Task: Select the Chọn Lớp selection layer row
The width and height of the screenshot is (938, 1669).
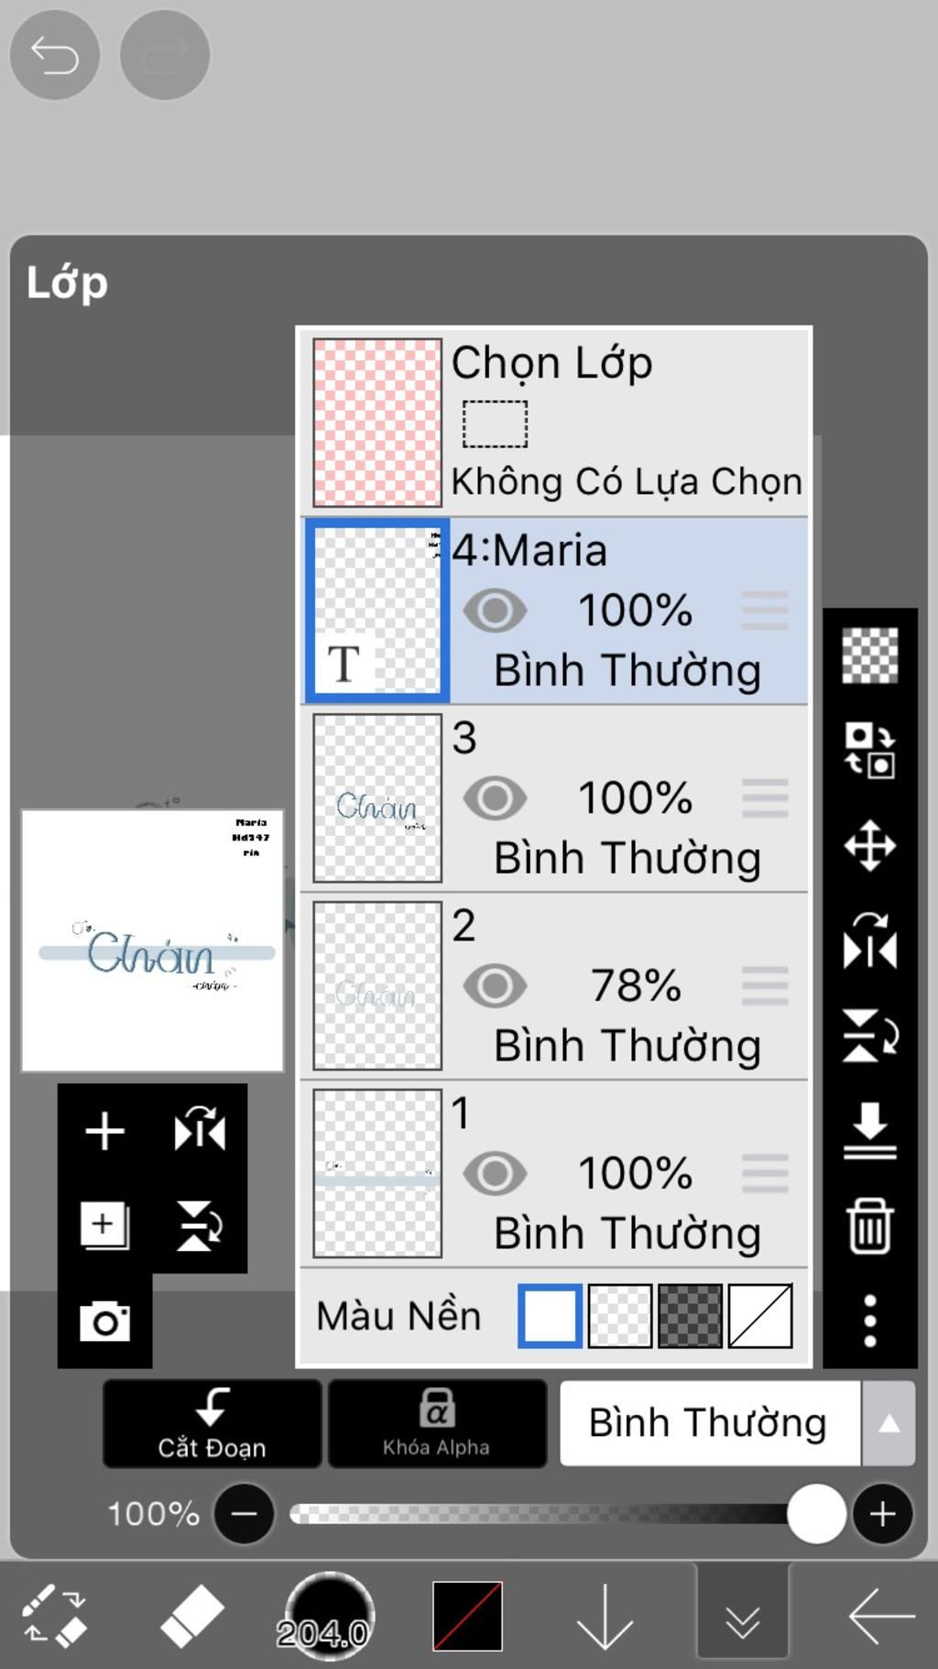Action: point(554,423)
